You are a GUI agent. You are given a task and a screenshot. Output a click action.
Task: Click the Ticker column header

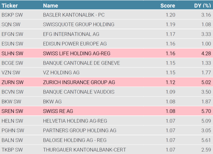point(10,5)
